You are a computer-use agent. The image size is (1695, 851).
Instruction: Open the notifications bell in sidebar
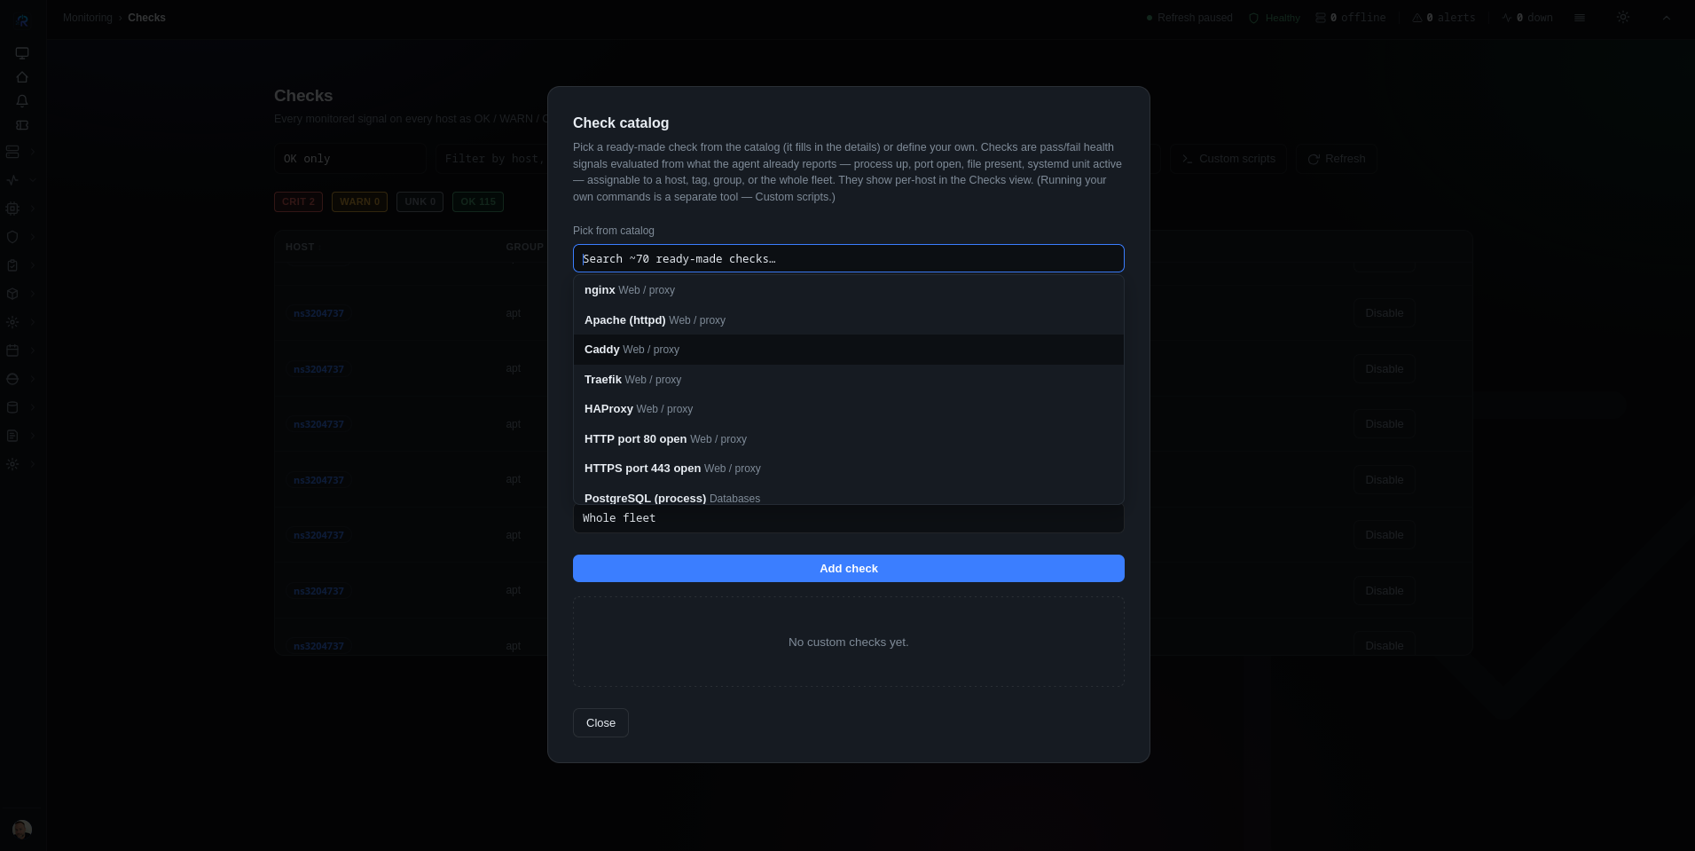22,101
